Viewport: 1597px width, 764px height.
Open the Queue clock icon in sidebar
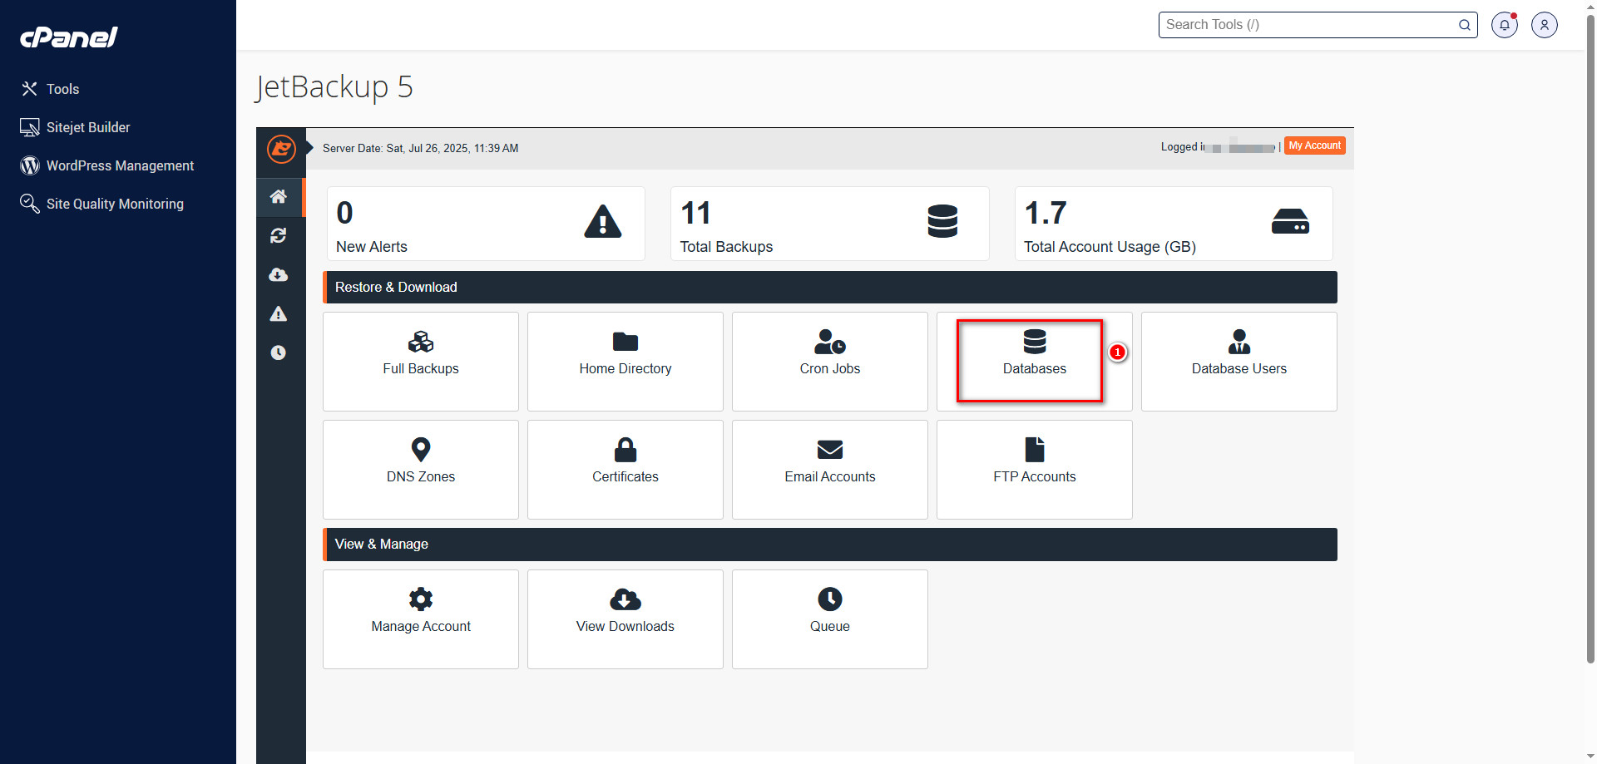click(279, 352)
